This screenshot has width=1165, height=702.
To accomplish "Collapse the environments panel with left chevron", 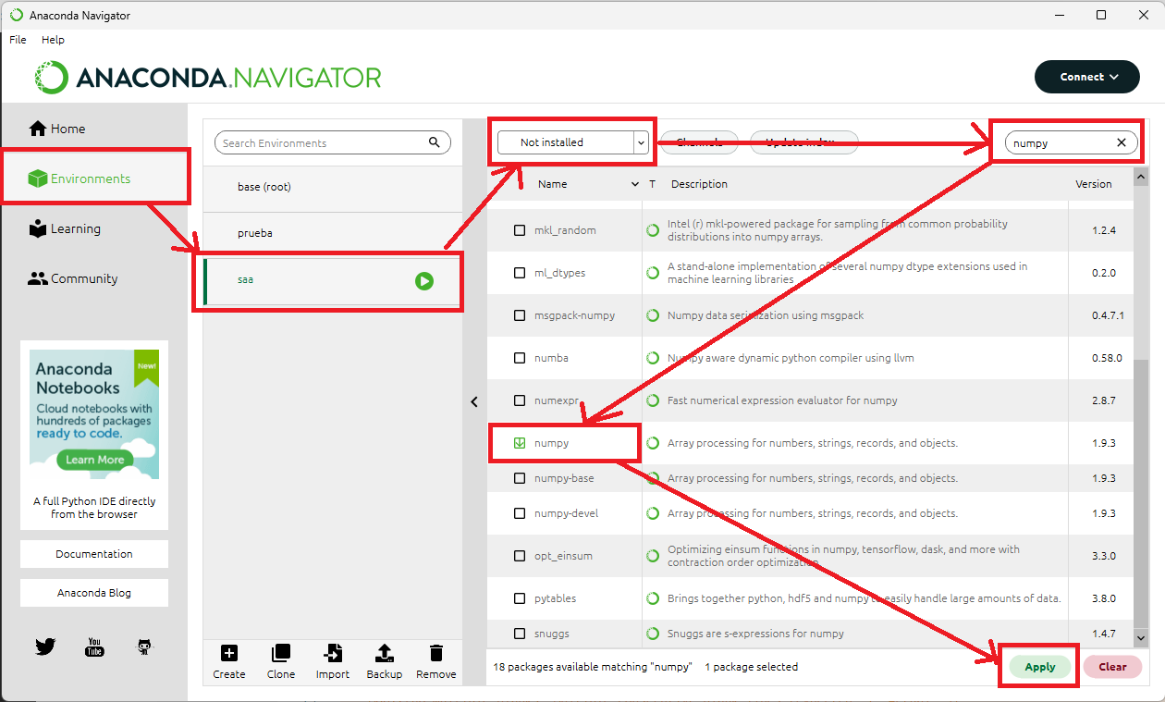I will tap(474, 401).
